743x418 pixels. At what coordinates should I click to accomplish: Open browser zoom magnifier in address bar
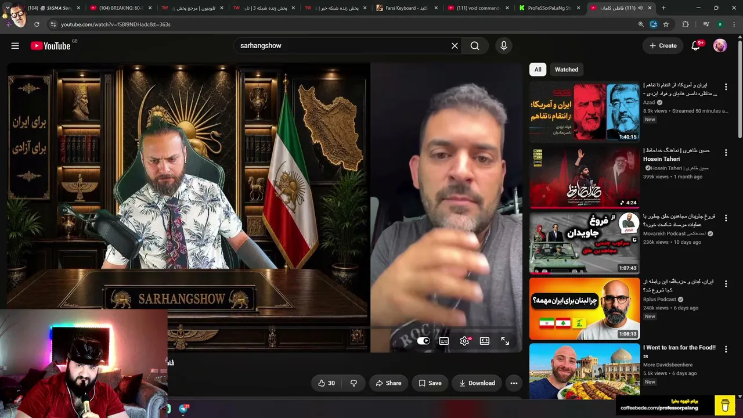641,24
